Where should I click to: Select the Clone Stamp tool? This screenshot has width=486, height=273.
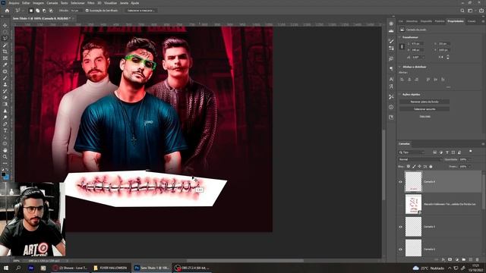point(5,84)
